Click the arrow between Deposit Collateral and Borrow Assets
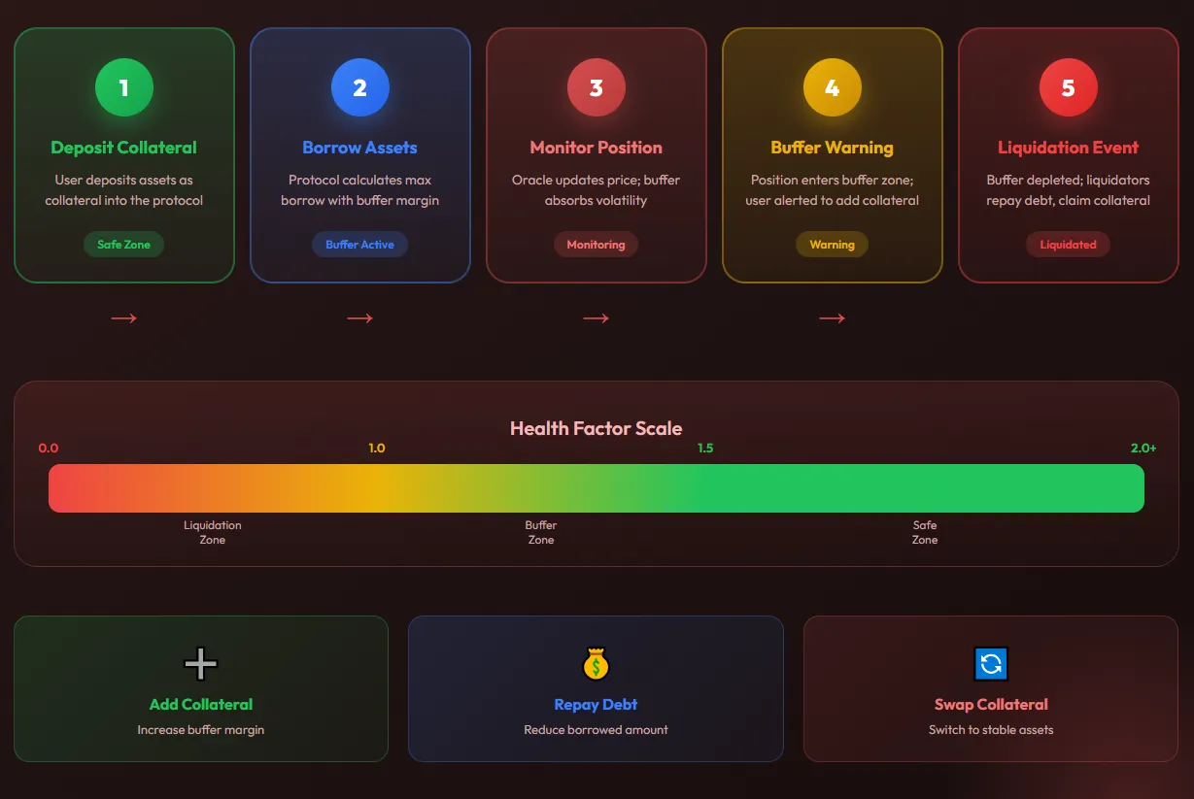The image size is (1194, 799). tap(123, 317)
